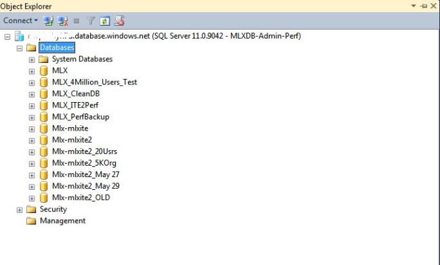Toggle the Object Explorer auto-hide pin

tap(424, 6)
